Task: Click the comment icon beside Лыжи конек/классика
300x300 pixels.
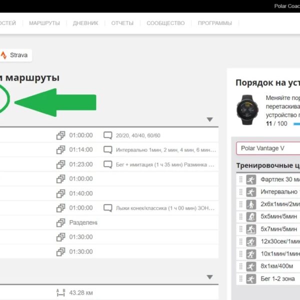Action: click(x=107, y=208)
